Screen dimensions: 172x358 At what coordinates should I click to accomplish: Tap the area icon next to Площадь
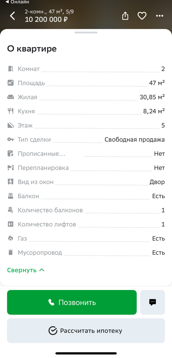point(10,83)
